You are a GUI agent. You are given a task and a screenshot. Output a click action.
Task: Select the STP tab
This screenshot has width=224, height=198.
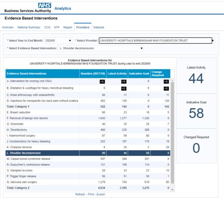click(57, 27)
